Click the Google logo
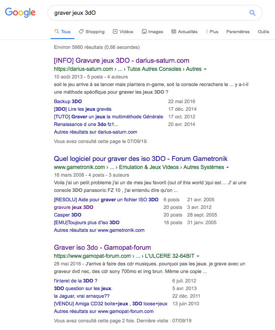The image size is (275, 330). click(20, 13)
